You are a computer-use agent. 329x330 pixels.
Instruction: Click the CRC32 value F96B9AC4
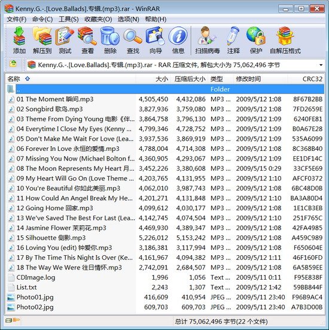coord(307,297)
